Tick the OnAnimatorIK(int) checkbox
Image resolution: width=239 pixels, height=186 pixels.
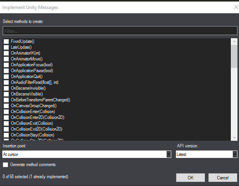[x=6, y=53]
